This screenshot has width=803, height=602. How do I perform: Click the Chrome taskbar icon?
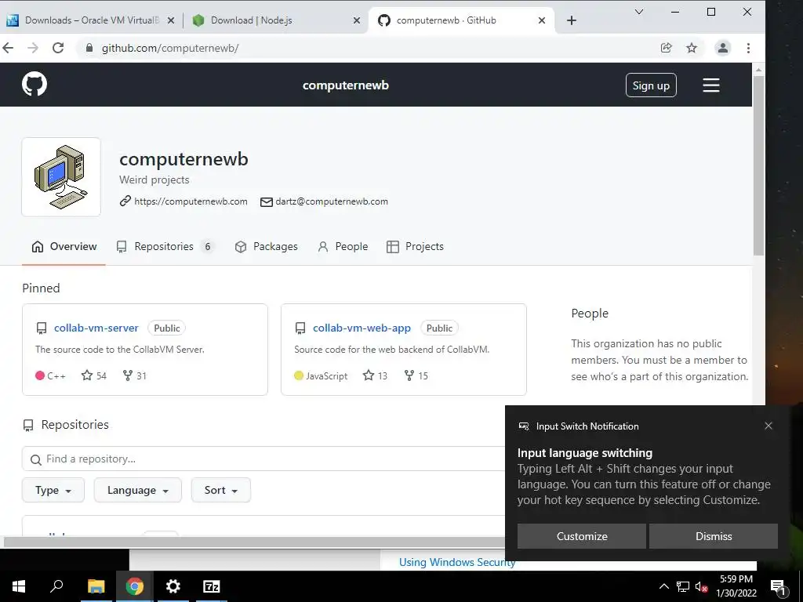[x=134, y=586]
